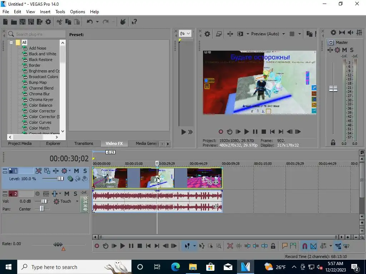
Task: Mute audio track 2
Action: [x=67, y=194]
